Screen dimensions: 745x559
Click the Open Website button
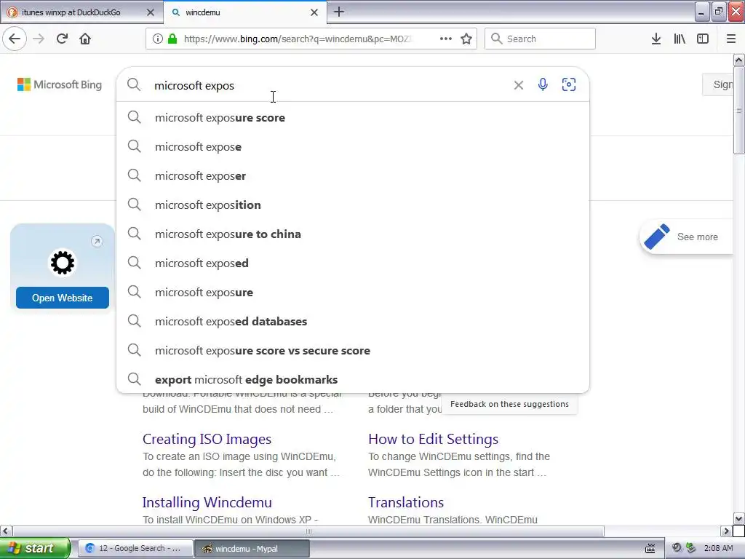pyautogui.click(x=63, y=298)
